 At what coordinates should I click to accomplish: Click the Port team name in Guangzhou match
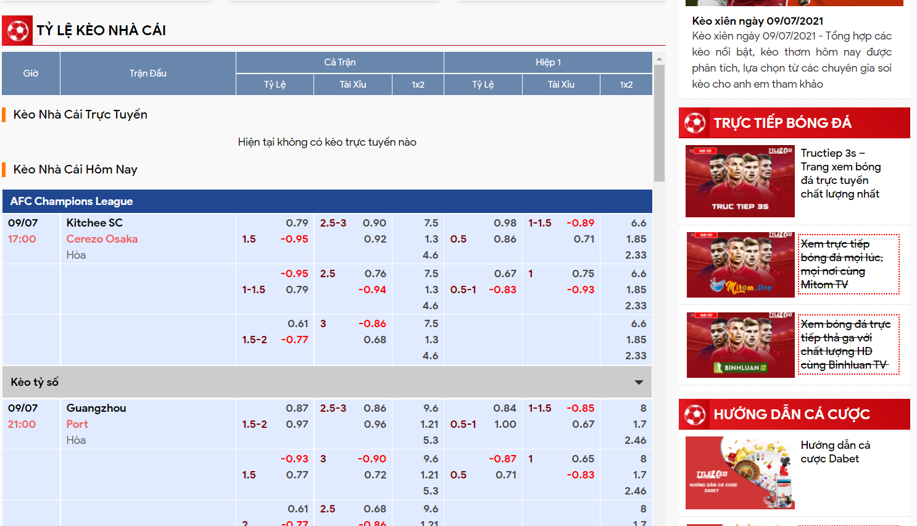tap(77, 424)
